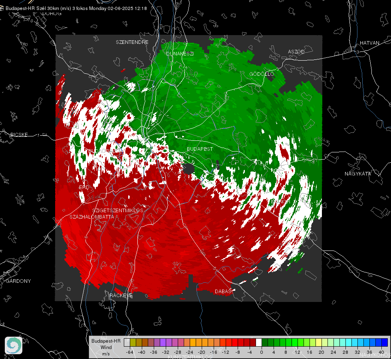Click the rightmost dark blue legend swatch
This screenshot has width=391, height=359.
click(385, 343)
